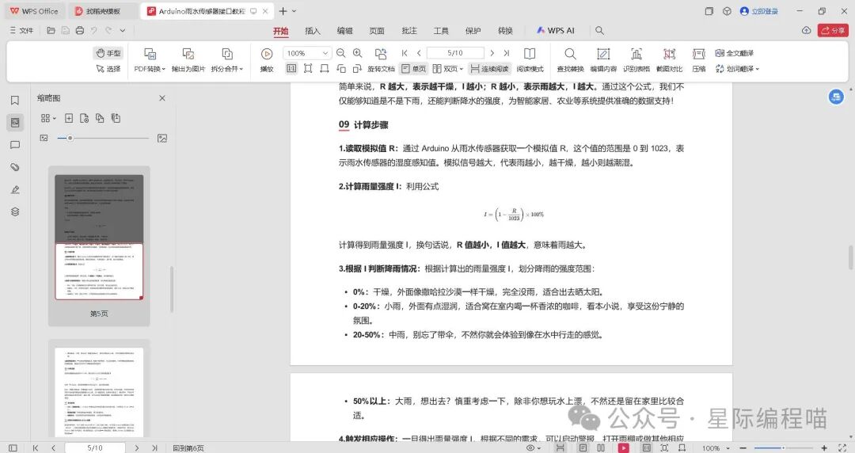Click the cloud upload icon near 分享
The image size is (855, 453).
tap(806, 31)
